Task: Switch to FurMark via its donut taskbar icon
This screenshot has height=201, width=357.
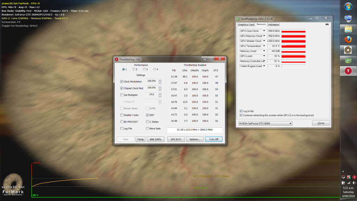Action: coord(348,50)
